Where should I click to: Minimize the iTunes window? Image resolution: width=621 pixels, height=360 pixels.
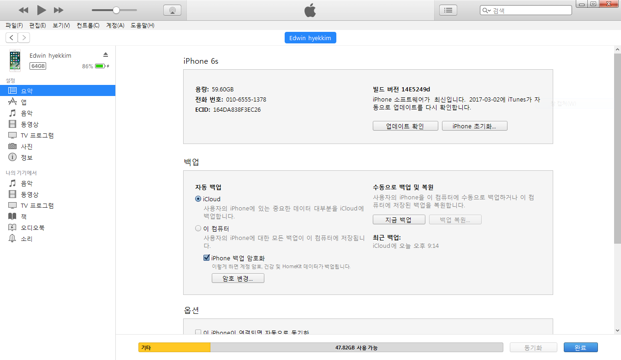582,4
